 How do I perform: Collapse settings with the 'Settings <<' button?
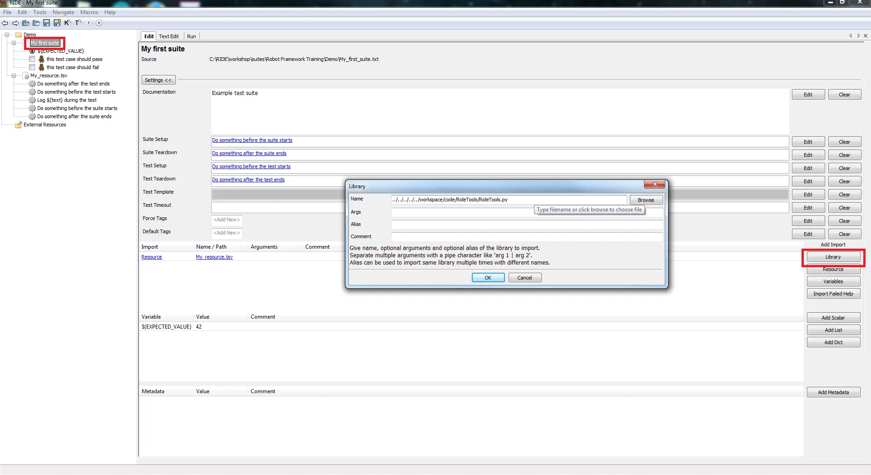[158, 80]
